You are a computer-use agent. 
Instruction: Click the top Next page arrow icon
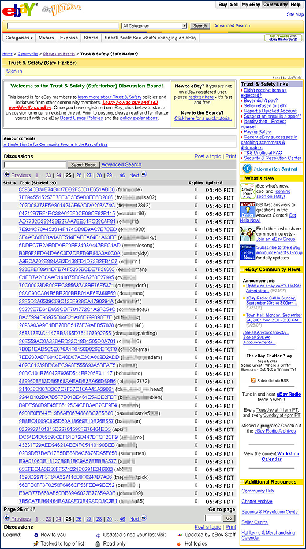tap(144, 174)
